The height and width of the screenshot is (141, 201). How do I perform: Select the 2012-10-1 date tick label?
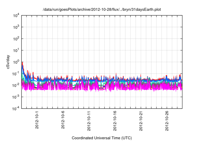37,120
